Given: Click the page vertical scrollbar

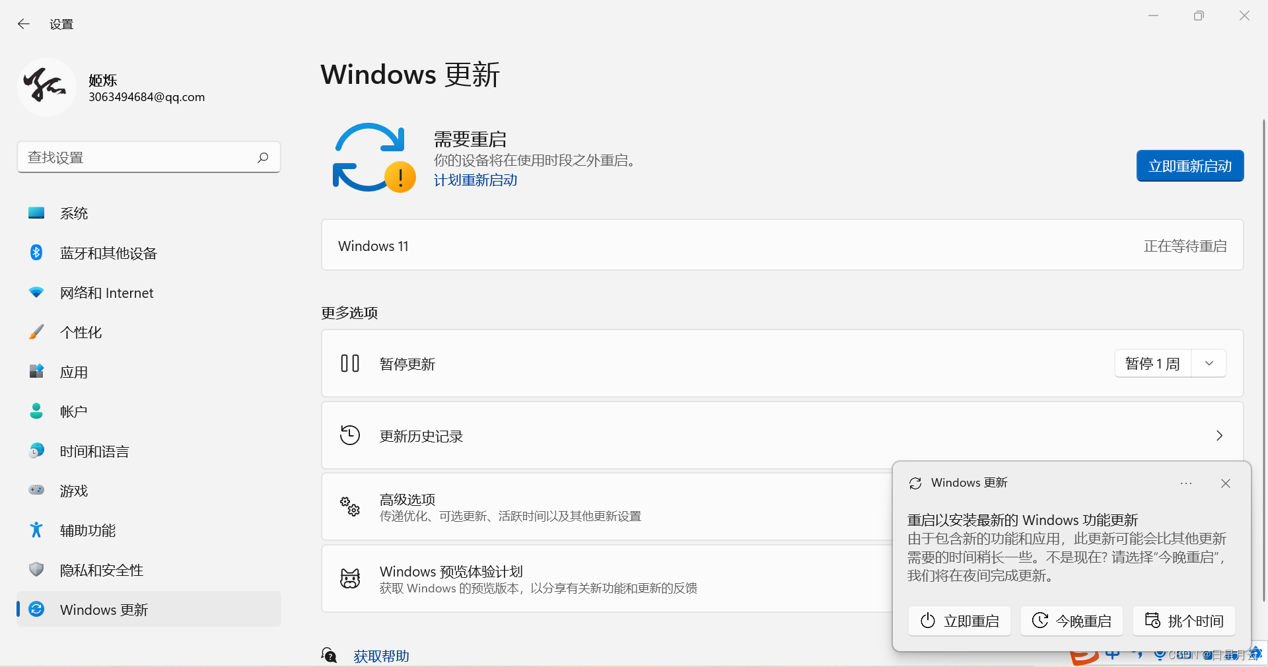Looking at the screenshot, I should (x=1264, y=360).
